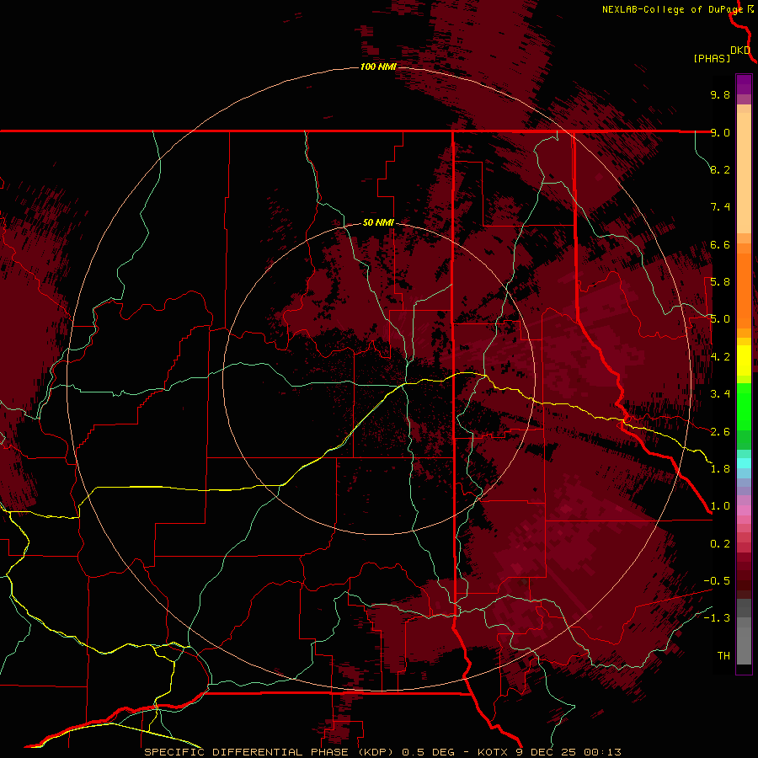Pick the cyan band of the color scale
The width and height of the screenshot is (758, 758).
pyautogui.click(x=744, y=463)
